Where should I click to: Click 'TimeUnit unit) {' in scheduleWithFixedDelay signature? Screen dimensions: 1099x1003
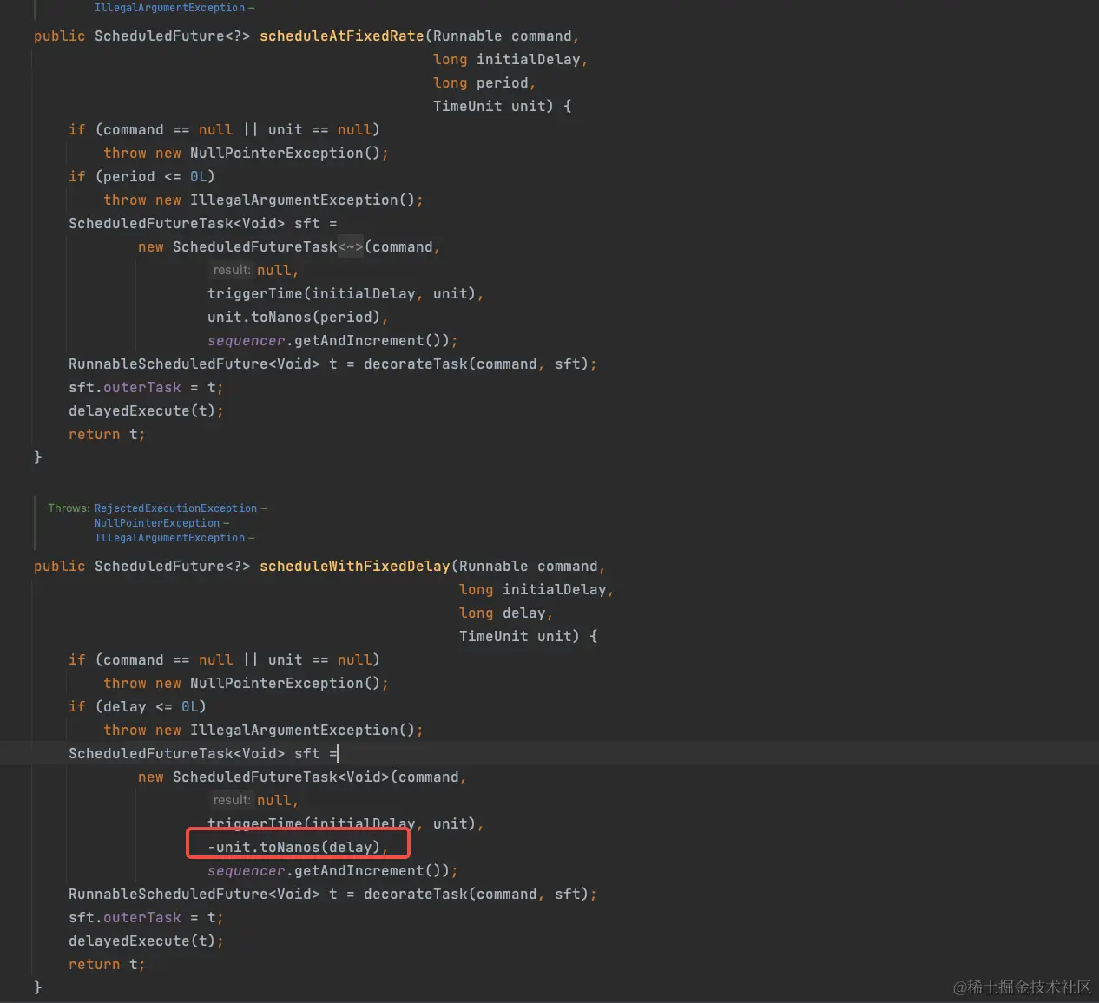tap(528, 637)
